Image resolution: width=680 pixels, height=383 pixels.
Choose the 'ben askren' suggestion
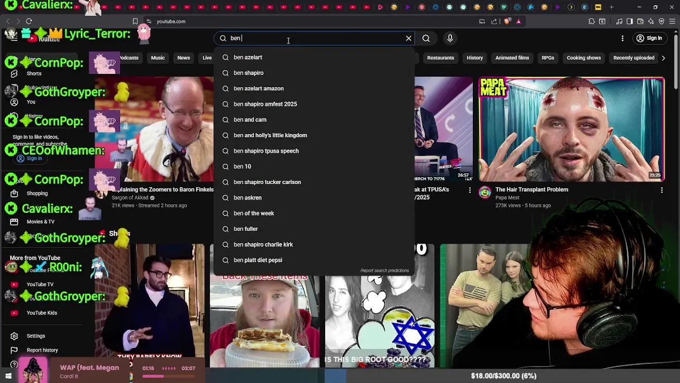coord(314,198)
